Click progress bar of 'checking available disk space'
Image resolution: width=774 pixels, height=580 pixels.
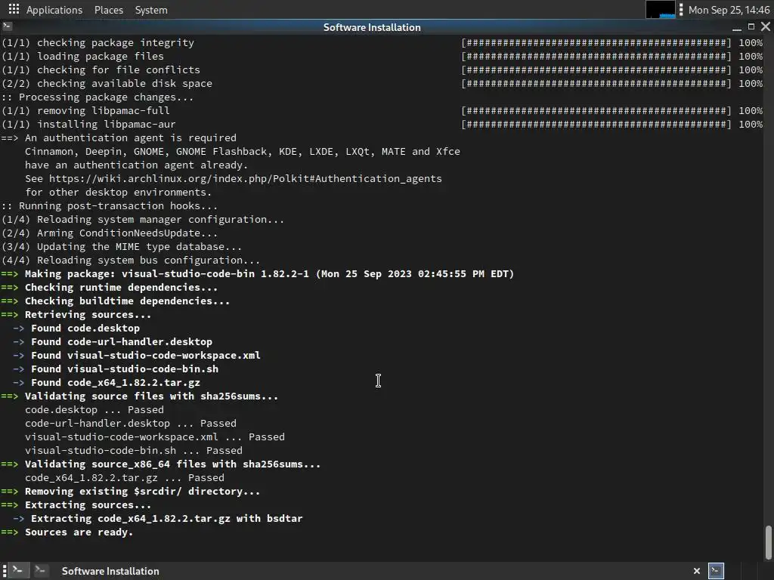(596, 83)
